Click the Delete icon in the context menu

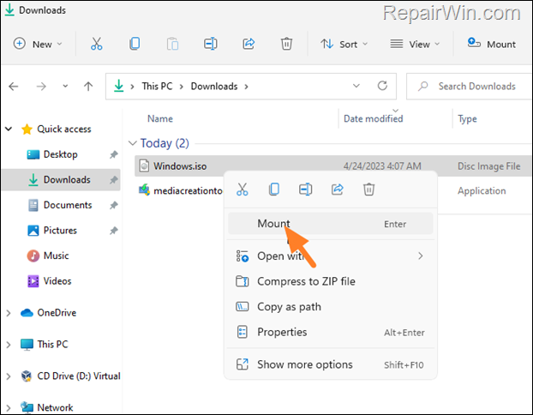coord(368,189)
